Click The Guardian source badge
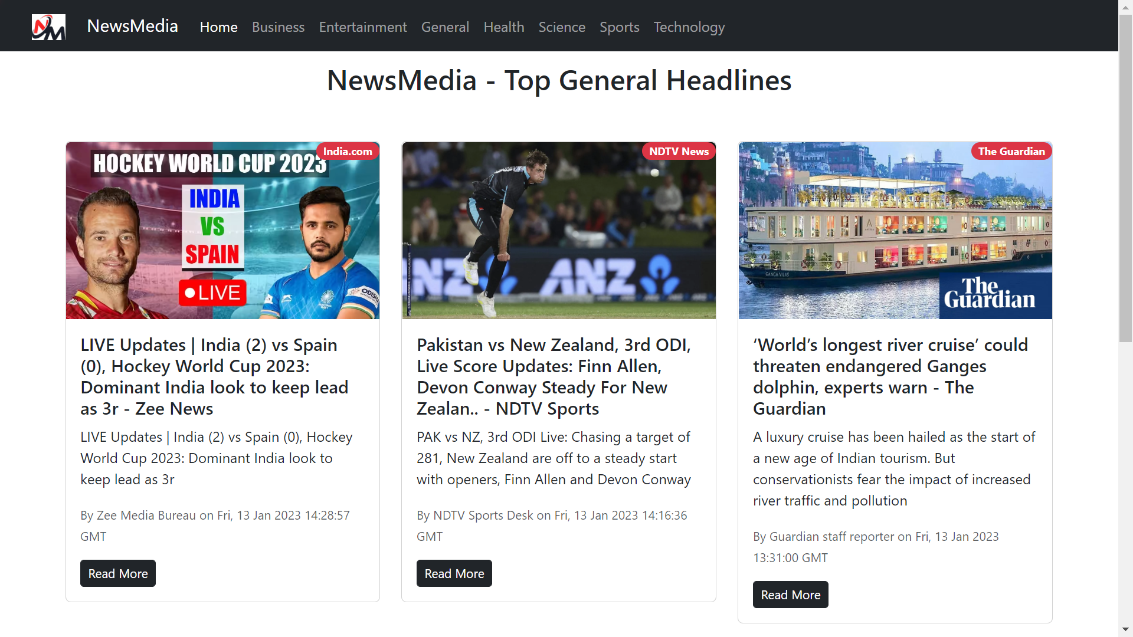This screenshot has height=637, width=1133. 1011,152
